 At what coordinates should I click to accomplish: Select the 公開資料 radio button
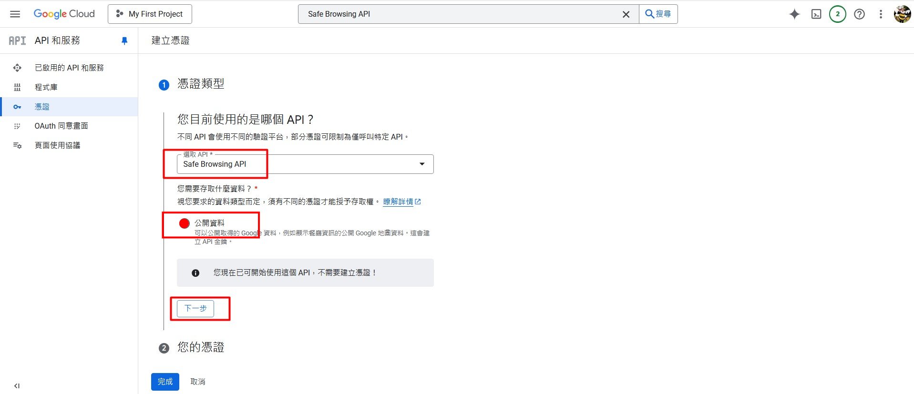[185, 223]
